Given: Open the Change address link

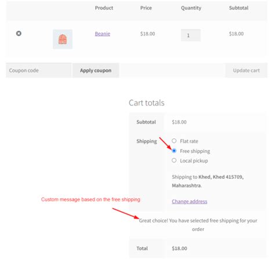Looking at the screenshot, I should (x=190, y=201).
